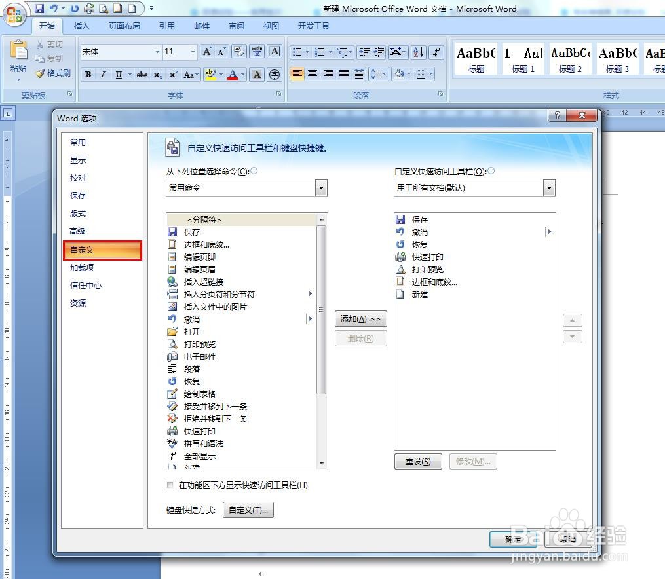Open line spacing dropdown

(x=378, y=74)
